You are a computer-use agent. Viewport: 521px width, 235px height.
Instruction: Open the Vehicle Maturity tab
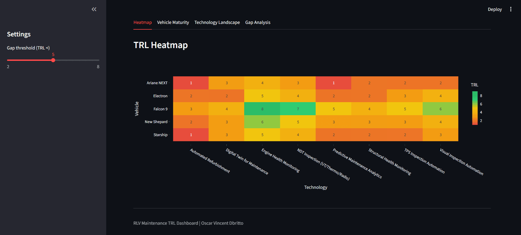[x=173, y=22]
